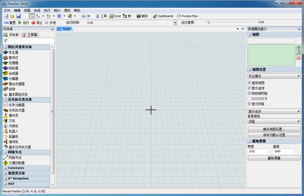The width and height of the screenshot is (304, 196).
Task: Open the Excel import tool icon
Action: [111, 16]
